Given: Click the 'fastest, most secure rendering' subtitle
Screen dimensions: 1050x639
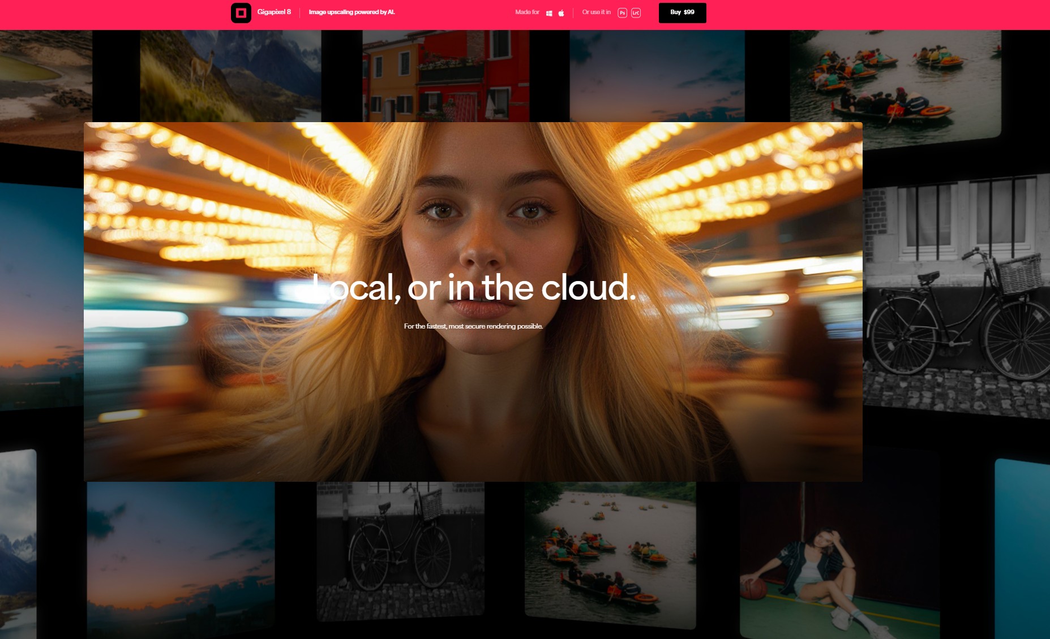Looking at the screenshot, I should pos(473,326).
